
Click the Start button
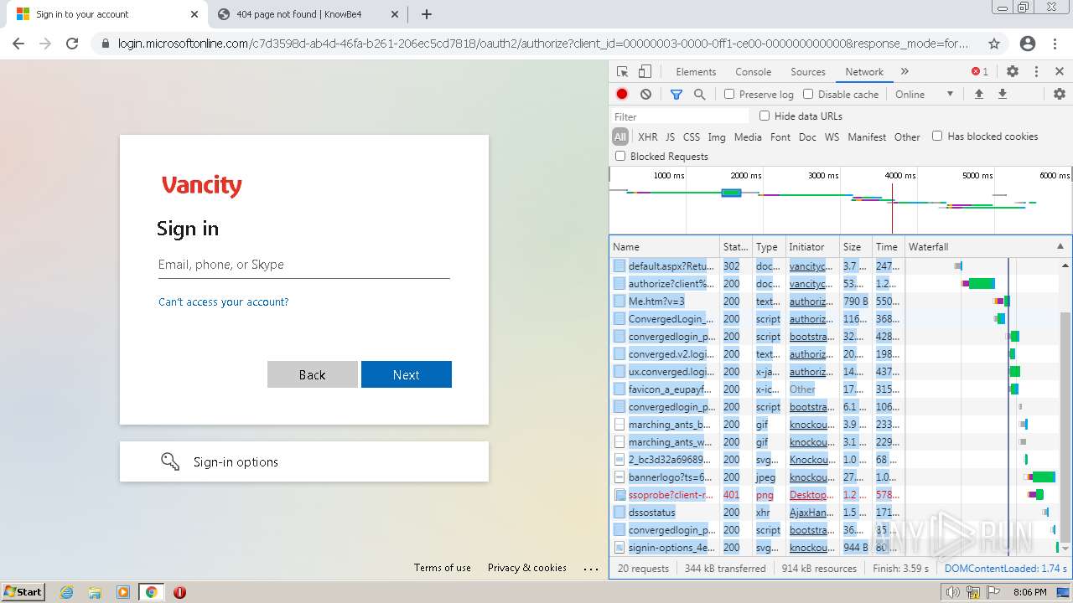[x=23, y=592]
